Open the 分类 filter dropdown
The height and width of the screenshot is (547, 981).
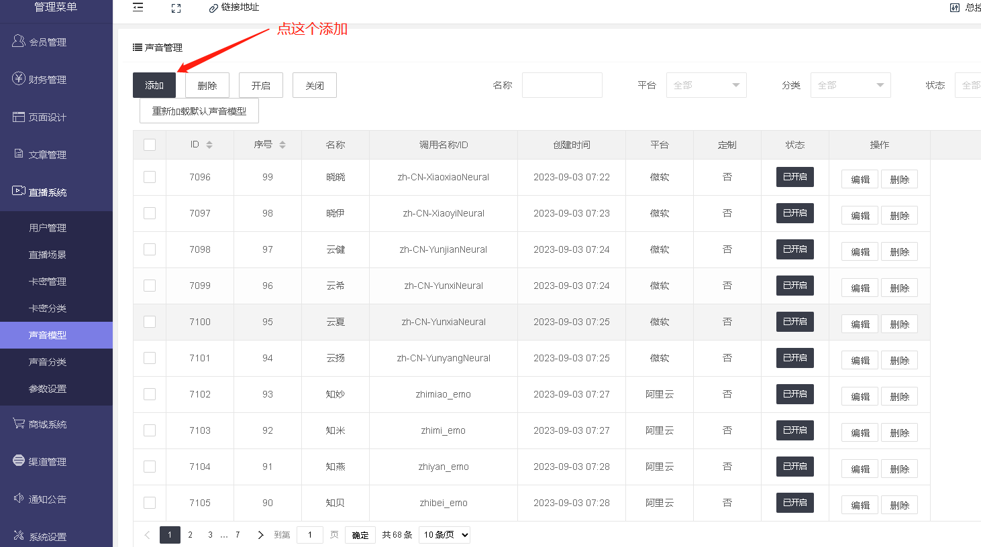pos(850,85)
